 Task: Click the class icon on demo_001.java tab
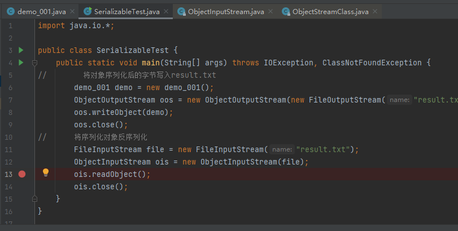coord(11,11)
